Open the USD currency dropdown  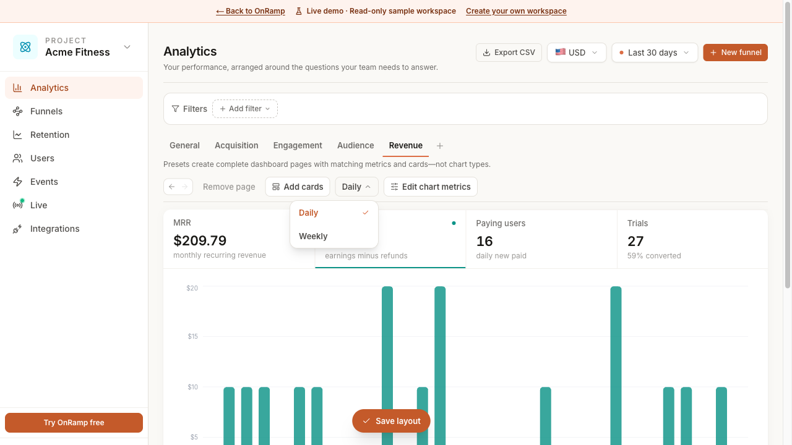tap(577, 53)
